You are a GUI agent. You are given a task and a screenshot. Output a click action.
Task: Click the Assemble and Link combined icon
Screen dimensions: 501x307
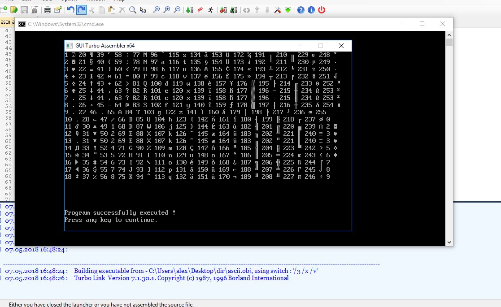click(x=223, y=10)
